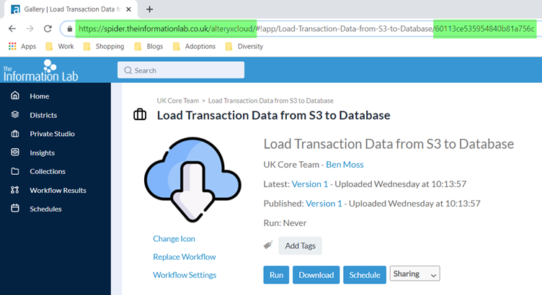Open the Shopping bookmarks folder
This screenshot has width=542, height=295.
[104, 46]
